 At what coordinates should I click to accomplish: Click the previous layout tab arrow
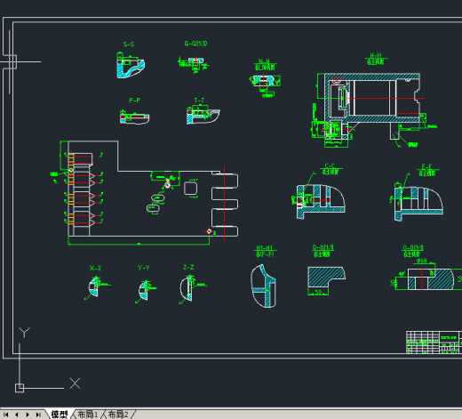pyautogui.click(x=17, y=415)
